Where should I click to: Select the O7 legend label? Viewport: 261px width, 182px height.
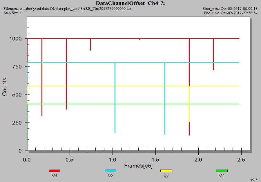(x=222, y=175)
